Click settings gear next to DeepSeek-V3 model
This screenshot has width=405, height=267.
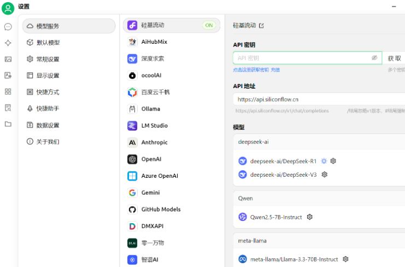pos(324,175)
